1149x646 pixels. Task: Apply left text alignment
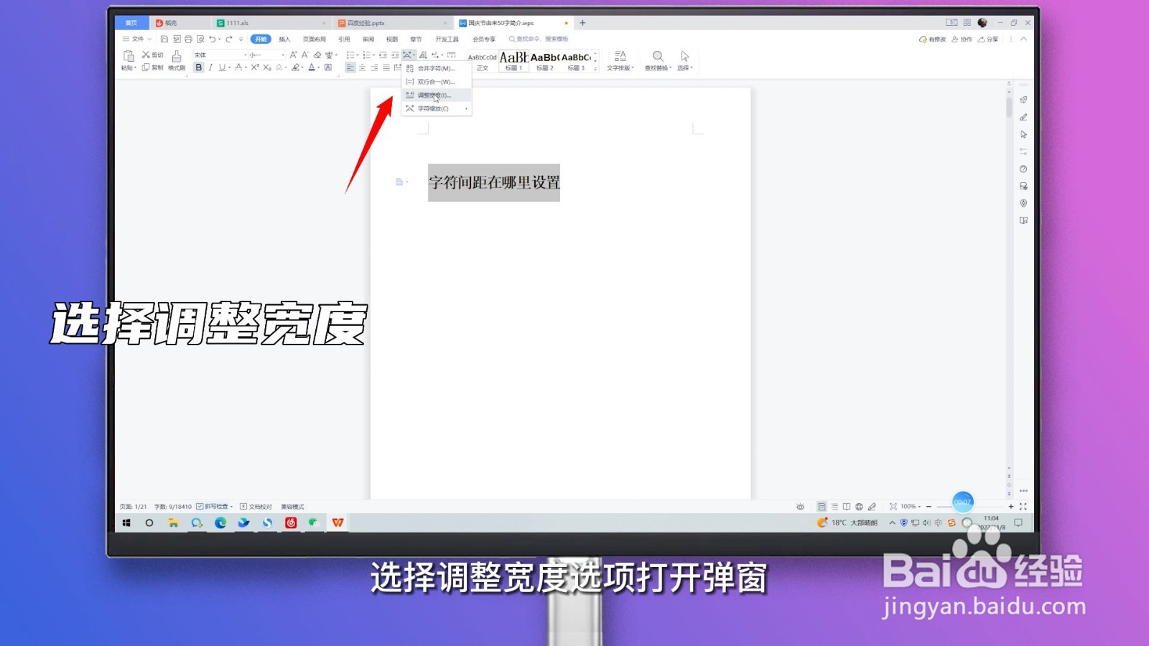click(x=350, y=67)
